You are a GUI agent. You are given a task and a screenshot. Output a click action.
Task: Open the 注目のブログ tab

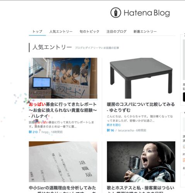coord(116,31)
